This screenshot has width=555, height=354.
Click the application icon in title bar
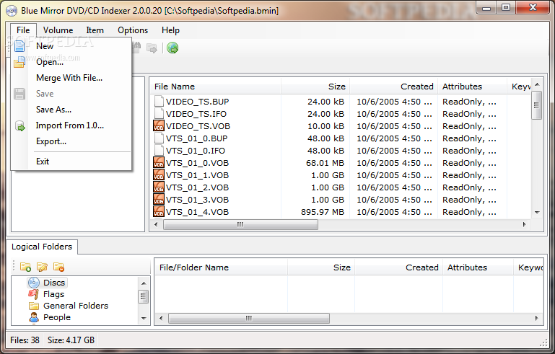(12, 11)
